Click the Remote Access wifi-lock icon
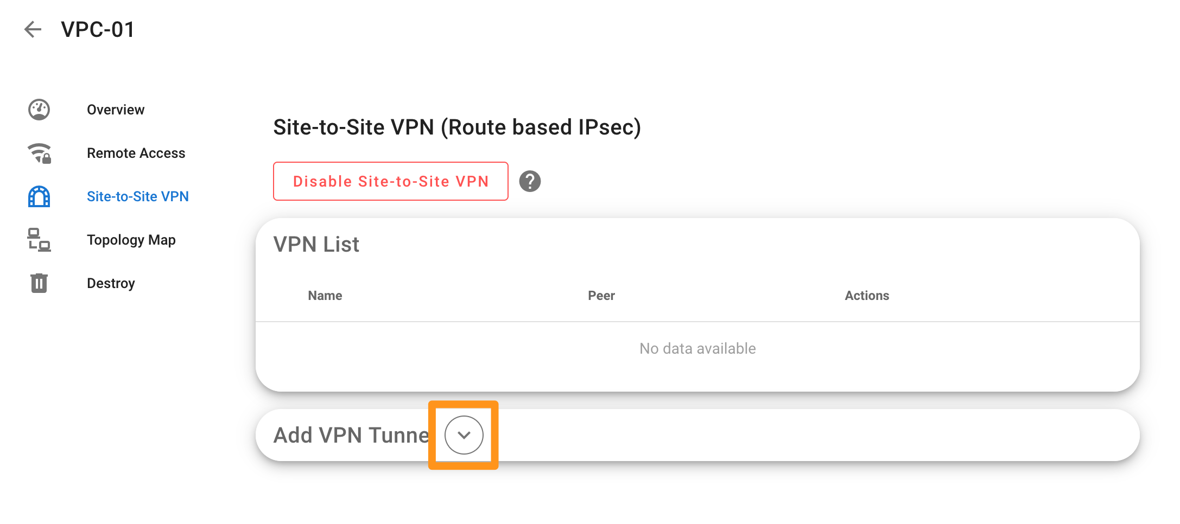Image resolution: width=1180 pixels, height=524 pixels. coord(39,153)
